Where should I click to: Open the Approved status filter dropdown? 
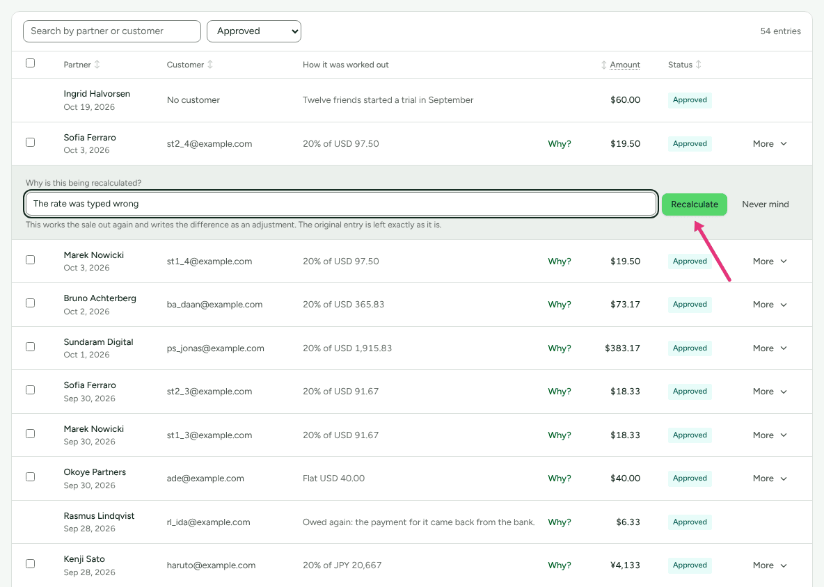click(254, 31)
